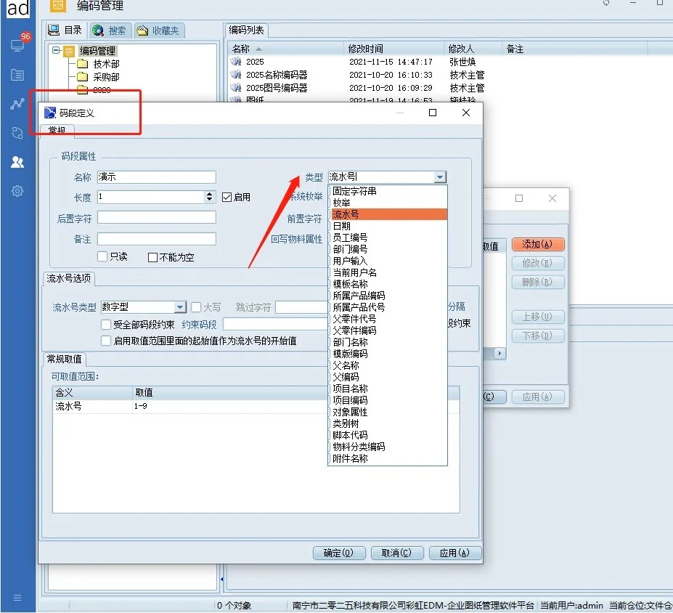Click the hamburger menu icon at sidebar bottom

[17, 598]
